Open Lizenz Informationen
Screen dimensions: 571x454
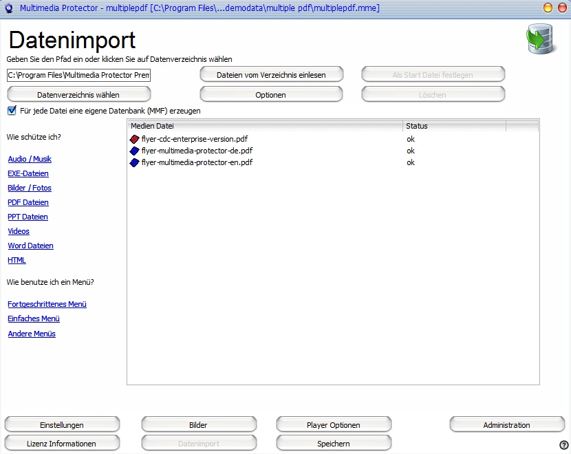(62, 444)
